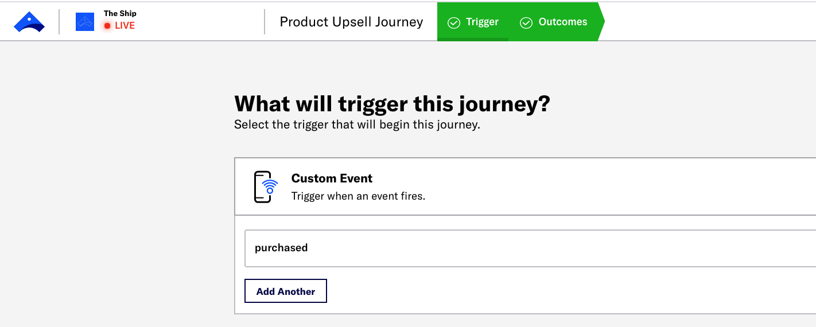Click the 'What will trigger this journey?' heading

pos(392,104)
